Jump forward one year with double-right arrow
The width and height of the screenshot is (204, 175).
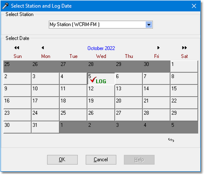[x=184, y=48]
